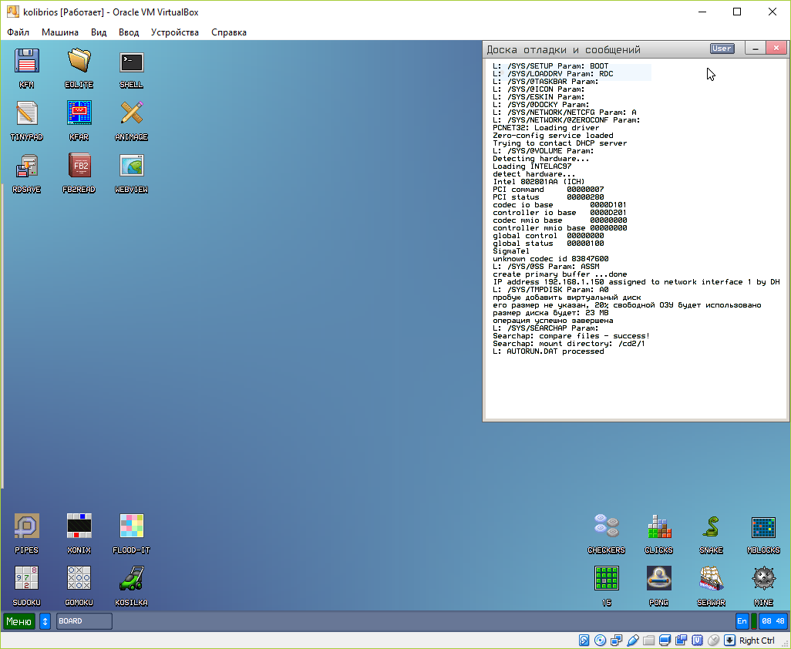Click the blue taskbar arrows toggle button

45,621
